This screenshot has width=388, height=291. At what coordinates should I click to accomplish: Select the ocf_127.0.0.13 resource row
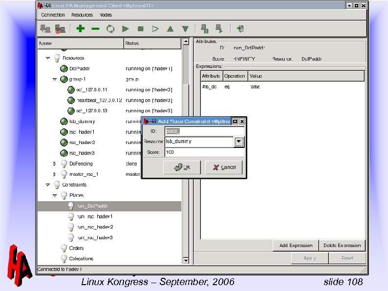pyautogui.click(x=109, y=111)
